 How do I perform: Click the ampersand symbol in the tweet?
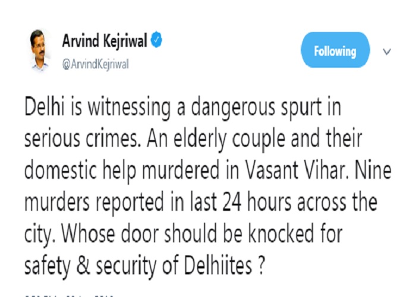(x=83, y=266)
